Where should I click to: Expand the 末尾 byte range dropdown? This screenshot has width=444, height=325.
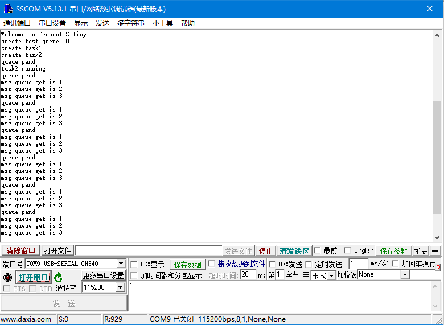[331, 275]
